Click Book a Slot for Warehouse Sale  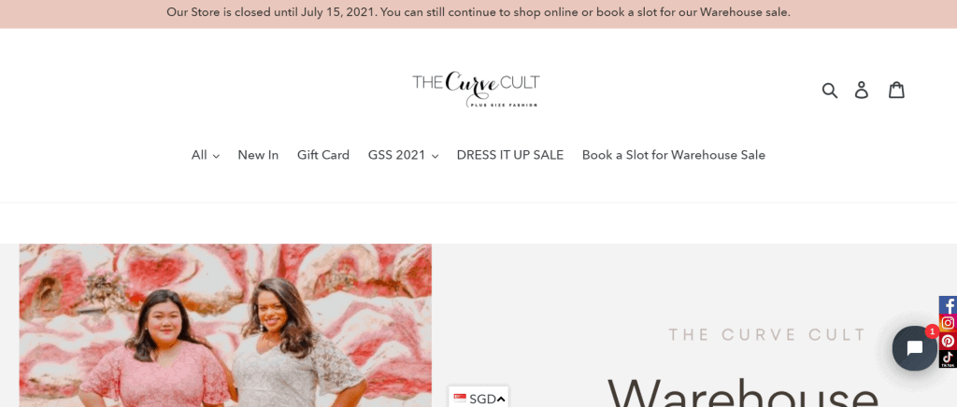[673, 155]
